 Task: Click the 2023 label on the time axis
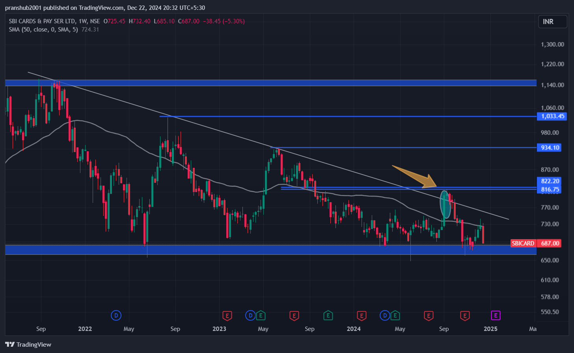[x=219, y=329]
